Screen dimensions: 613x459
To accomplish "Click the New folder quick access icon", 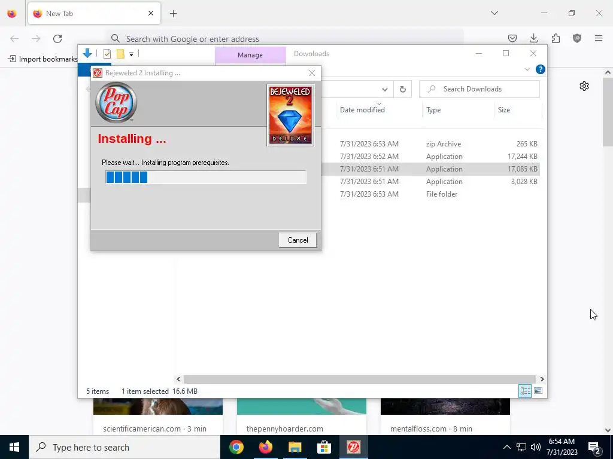I will (x=120, y=54).
